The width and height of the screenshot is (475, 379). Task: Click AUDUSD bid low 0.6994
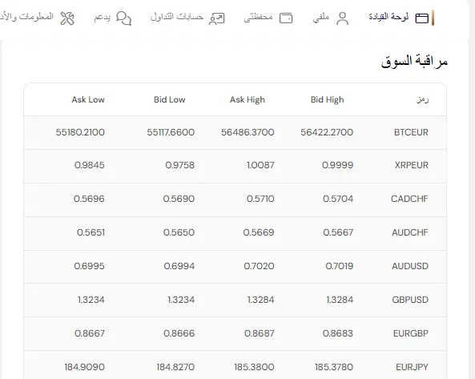[x=179, y=266]
